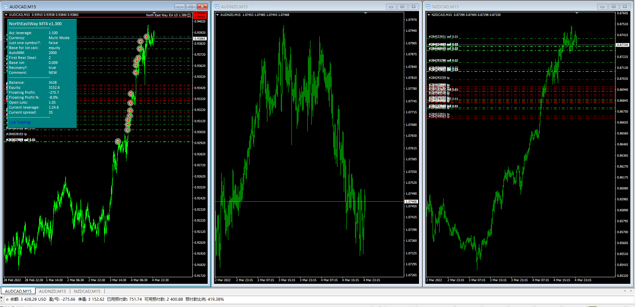Click the Current leverage value 1:24.6
The height and width of the screenshot is (307, 635).
[x=54, y=108]
